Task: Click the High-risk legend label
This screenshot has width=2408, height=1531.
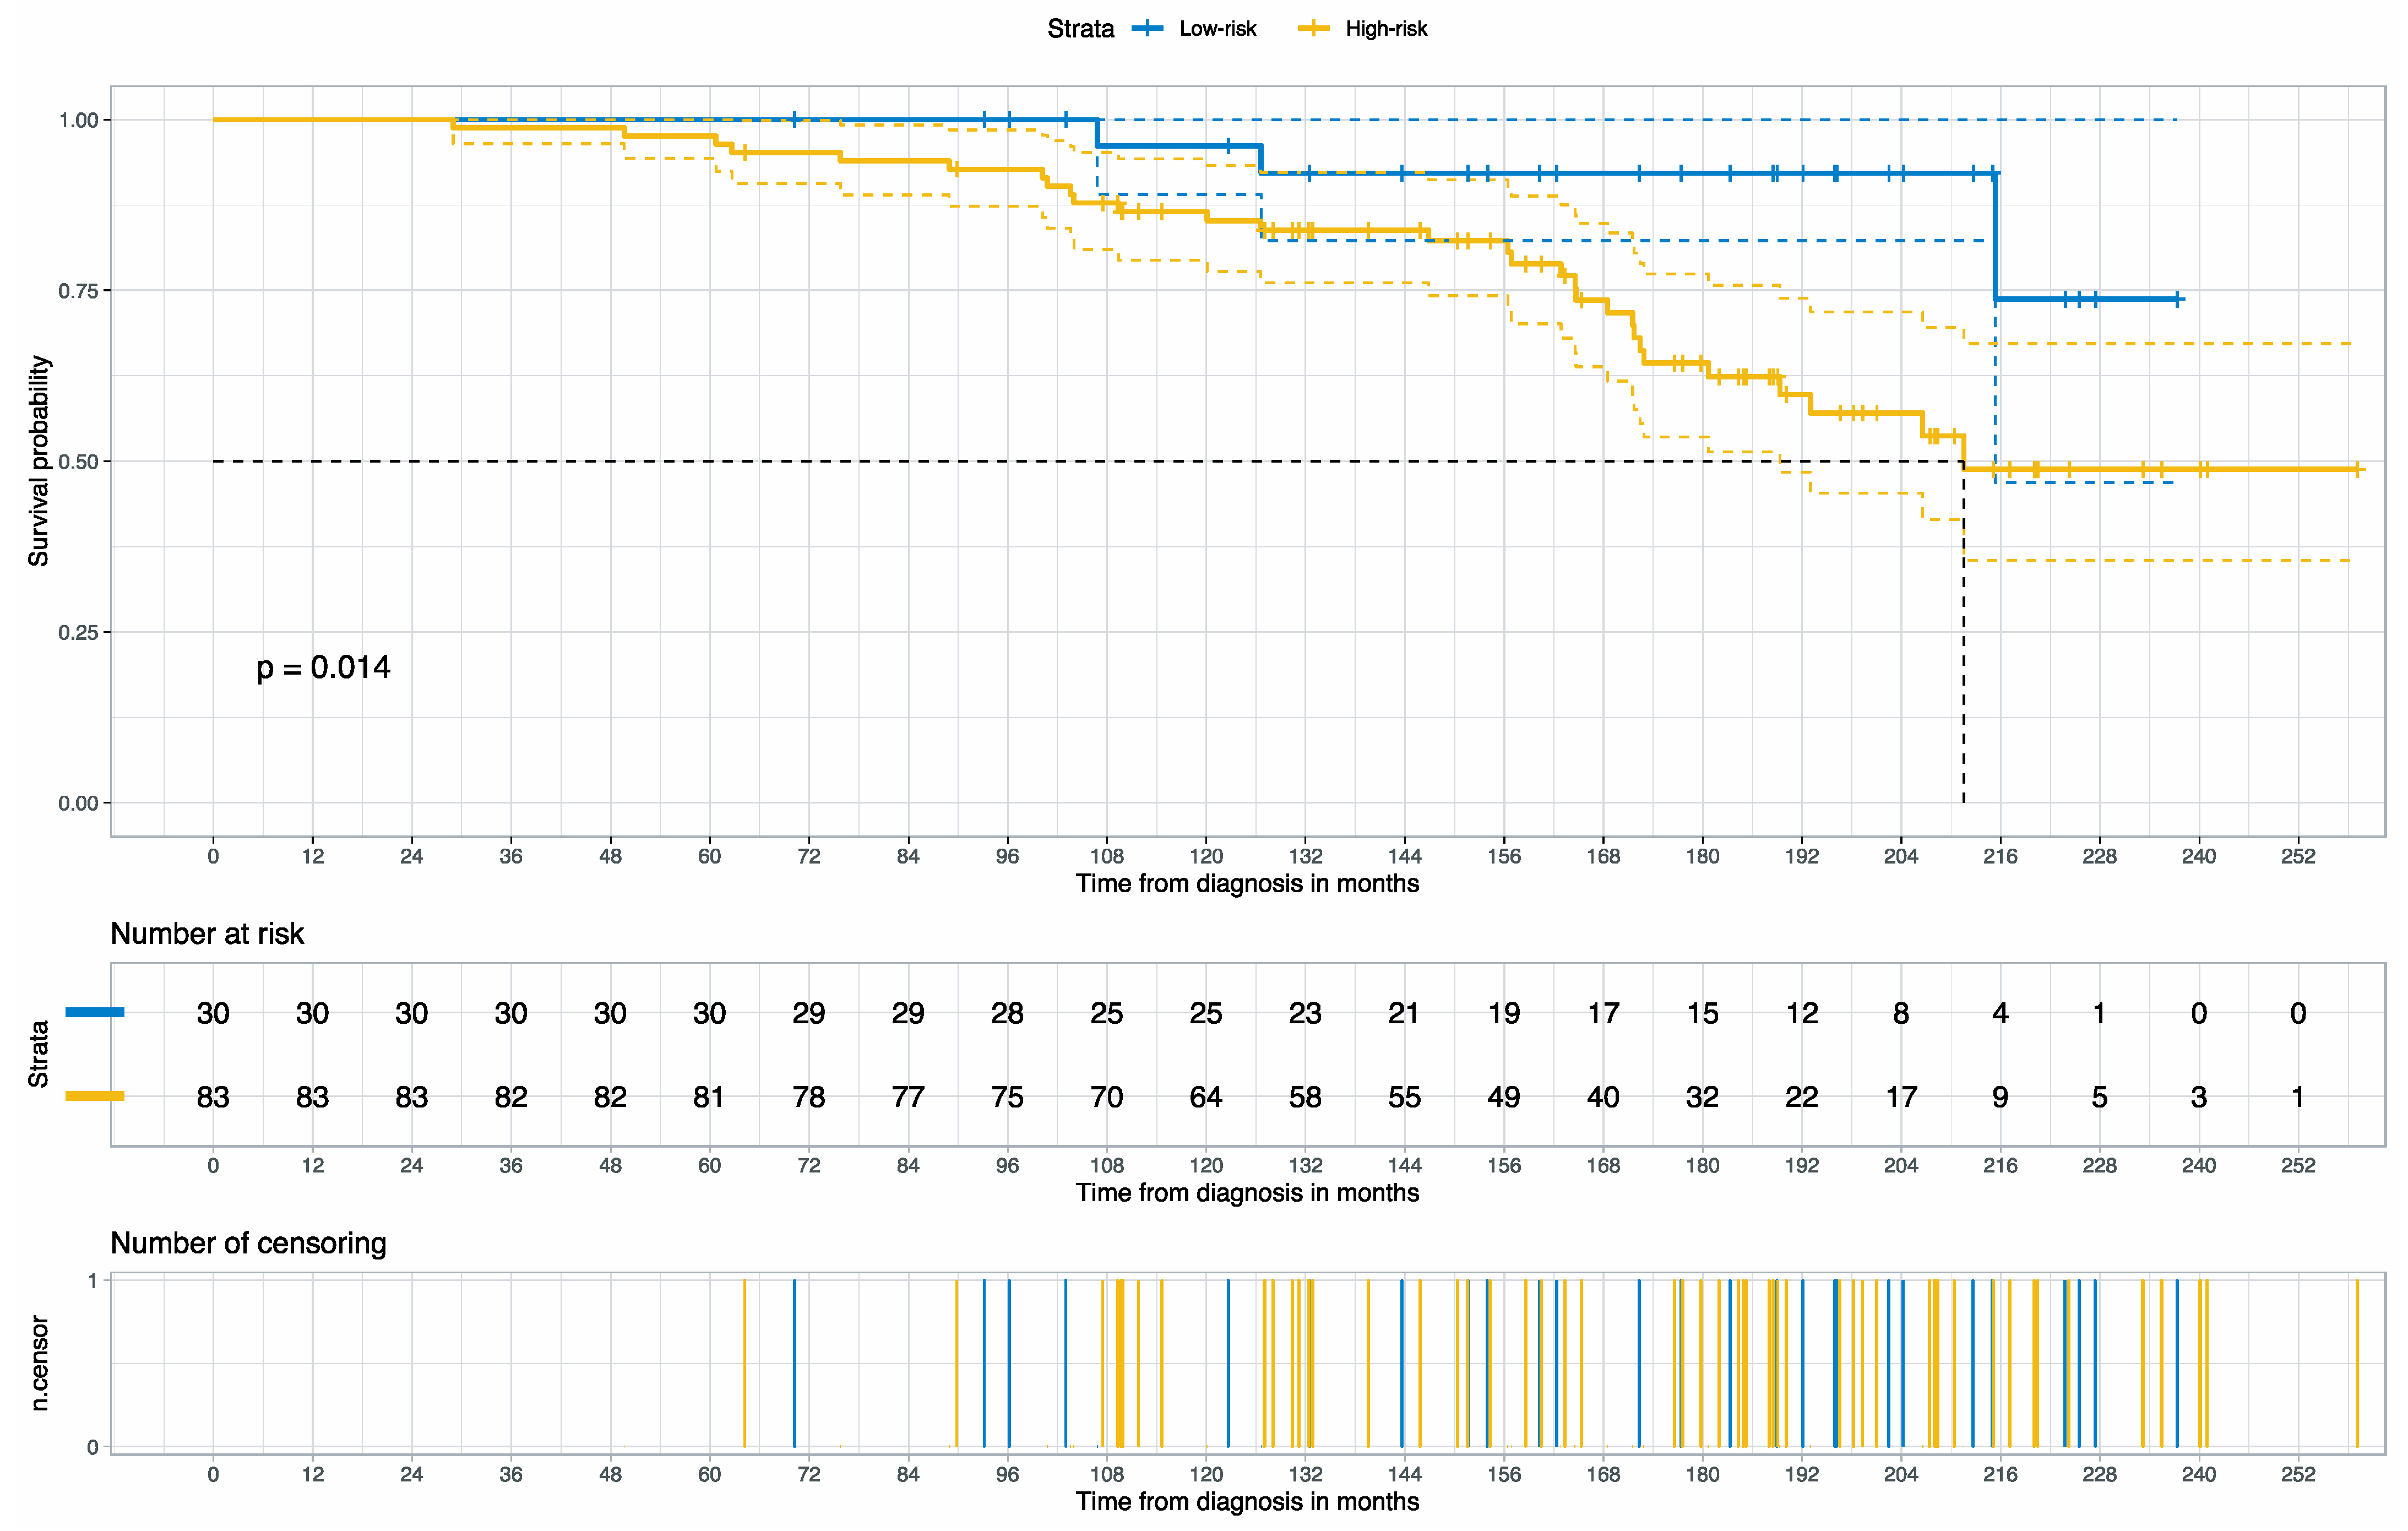Action: coord(1386,29)
